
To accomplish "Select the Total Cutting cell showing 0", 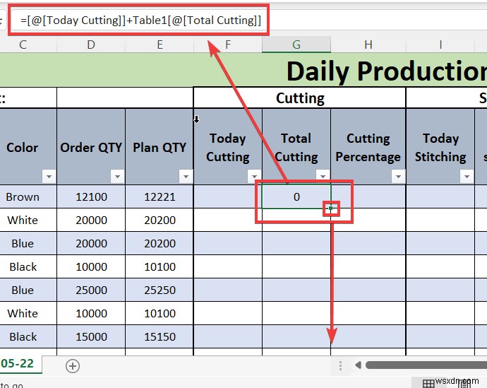I will [296, 196].
